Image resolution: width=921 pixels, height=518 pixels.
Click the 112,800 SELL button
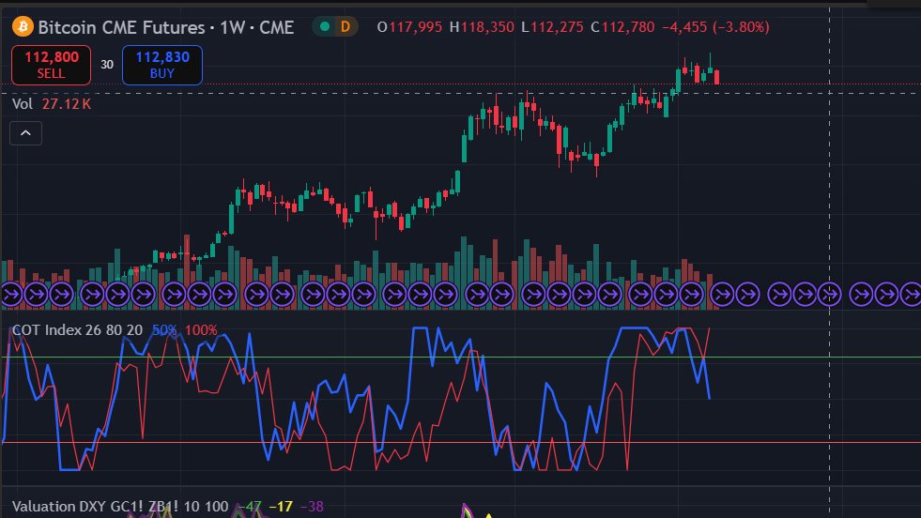point(51,65)
